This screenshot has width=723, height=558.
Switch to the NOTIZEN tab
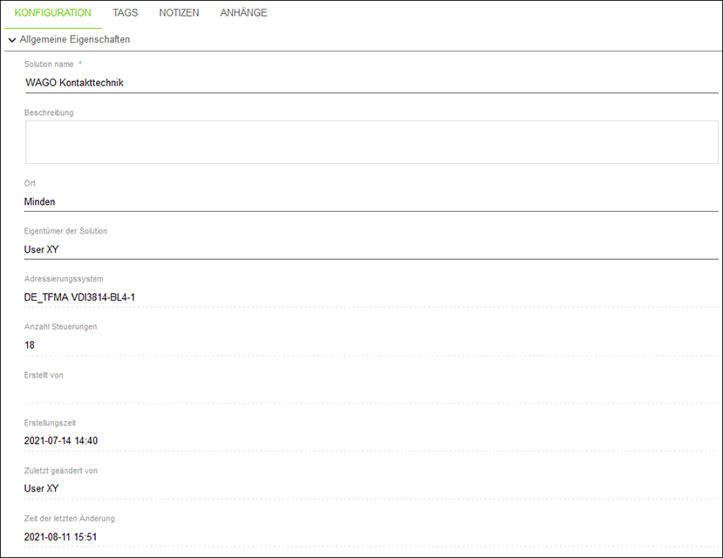(x=179, y=13)
